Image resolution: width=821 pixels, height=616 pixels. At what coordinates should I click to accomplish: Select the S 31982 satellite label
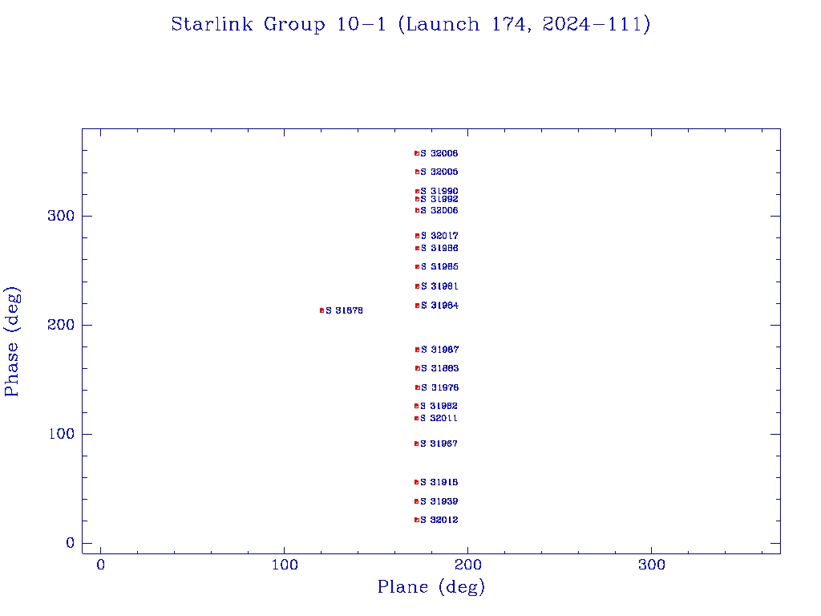point(439,406)
